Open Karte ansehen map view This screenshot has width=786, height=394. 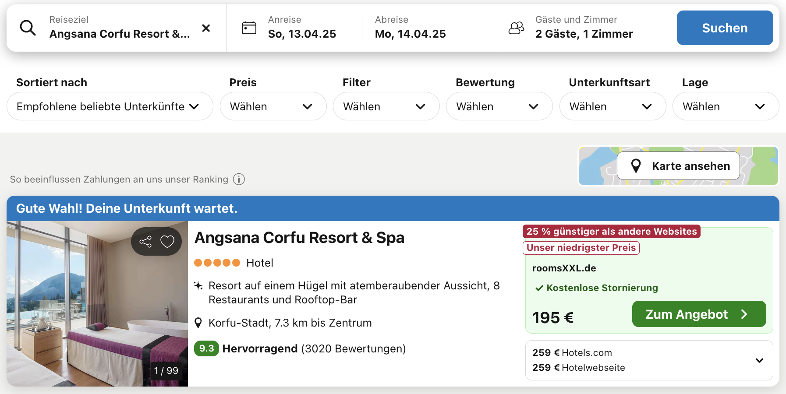click(x=678, y=166)
